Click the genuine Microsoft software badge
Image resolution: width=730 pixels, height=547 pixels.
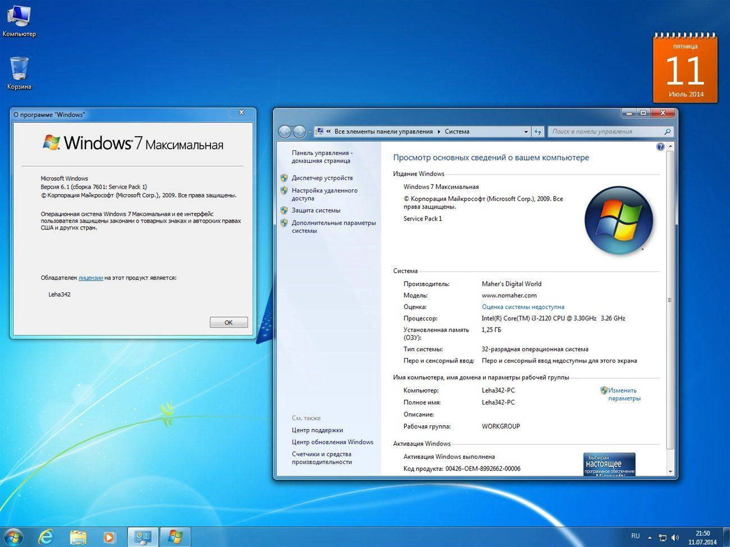[x=609, y=464]
